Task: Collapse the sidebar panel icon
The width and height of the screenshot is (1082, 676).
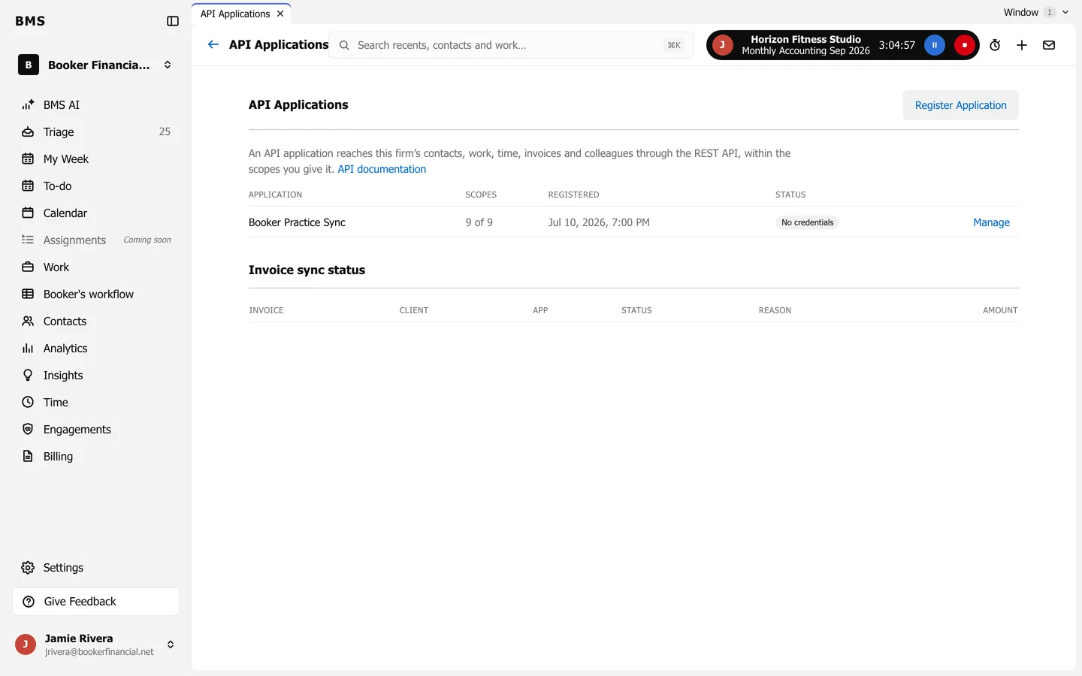Action: coord(173,21)
